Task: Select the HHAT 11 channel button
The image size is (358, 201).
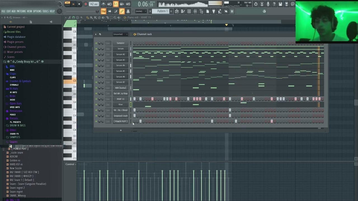Action: coord(121,99)
